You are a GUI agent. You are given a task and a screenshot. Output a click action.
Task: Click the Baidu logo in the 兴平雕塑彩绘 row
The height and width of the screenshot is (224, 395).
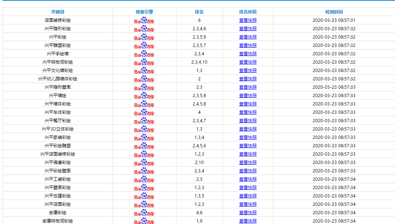(144, 45)
